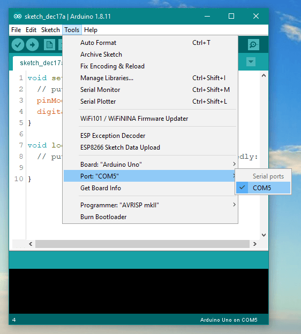
Task: Click "Arduino Uno on COM5" status text
Action: (x=229, y=320)
